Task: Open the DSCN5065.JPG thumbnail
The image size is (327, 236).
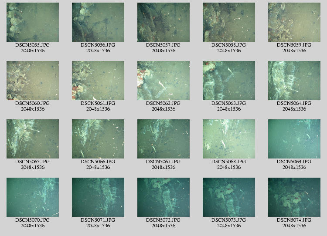Action: click(x=33, y=139)
